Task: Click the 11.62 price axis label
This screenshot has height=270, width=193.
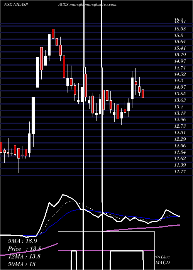Action: (180, 159)
